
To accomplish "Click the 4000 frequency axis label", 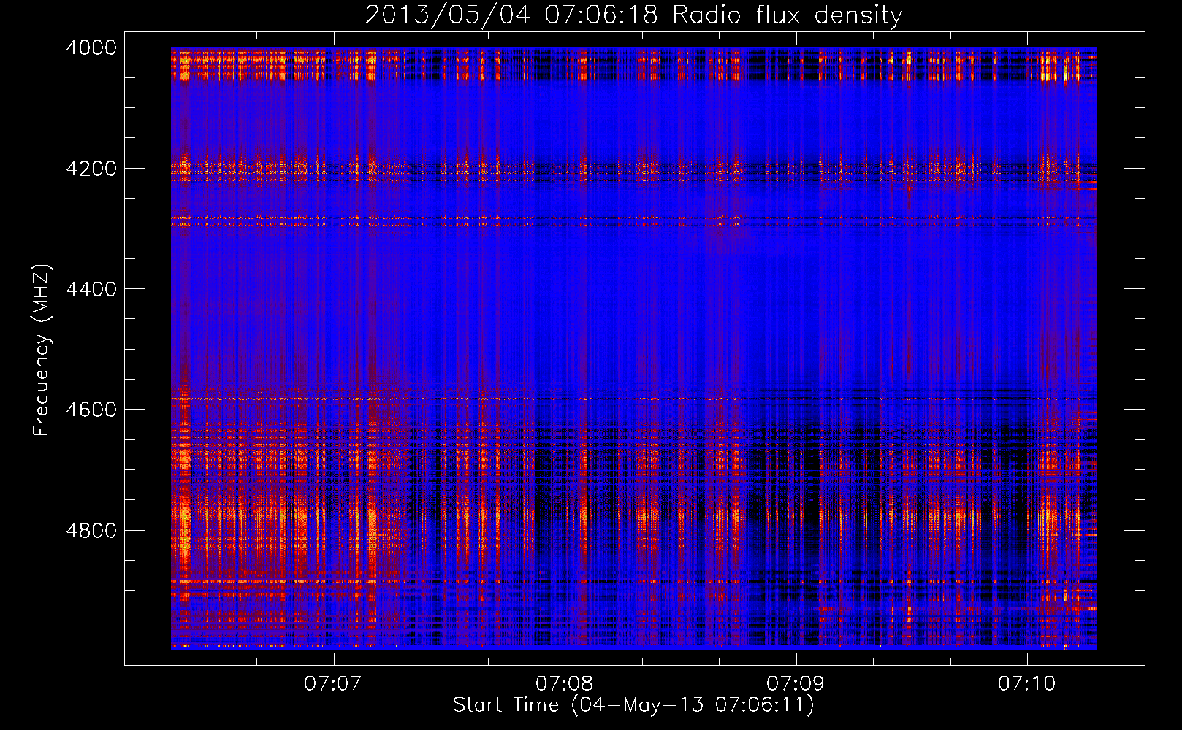I will [x=91, y=47].
